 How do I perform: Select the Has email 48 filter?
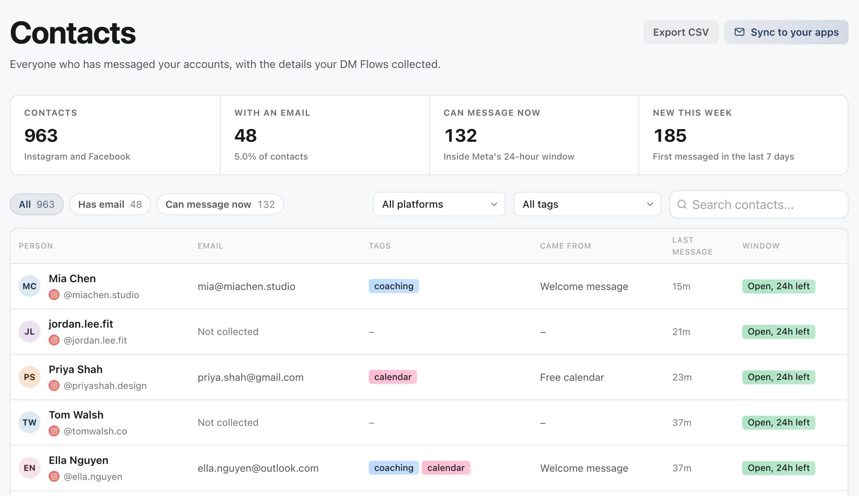coord(110,204)
